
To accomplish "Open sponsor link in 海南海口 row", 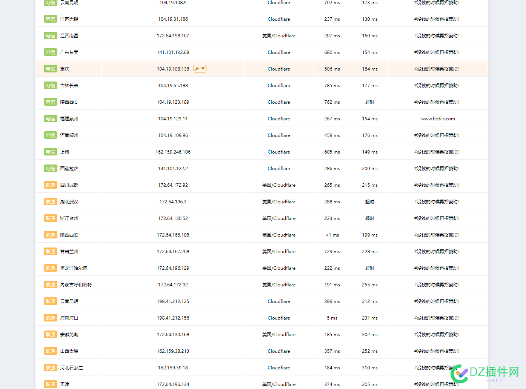I will coord(437,318).
